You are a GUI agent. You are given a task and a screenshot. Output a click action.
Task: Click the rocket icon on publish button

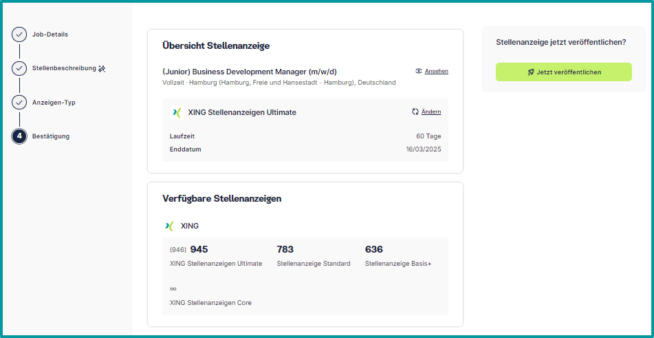pos(530,72)
